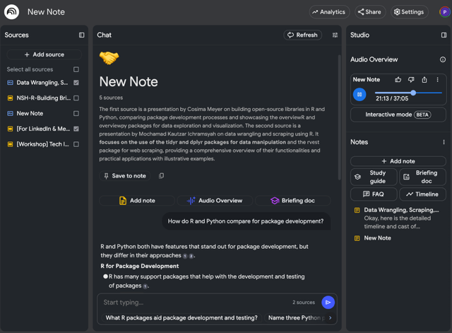Thumbs up the audio overview
This screenshot has width=452, height=333.
(x=398, y=80)
